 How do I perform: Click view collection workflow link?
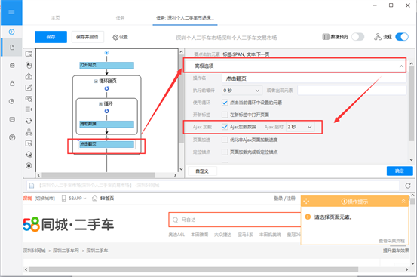pos(391,241)
